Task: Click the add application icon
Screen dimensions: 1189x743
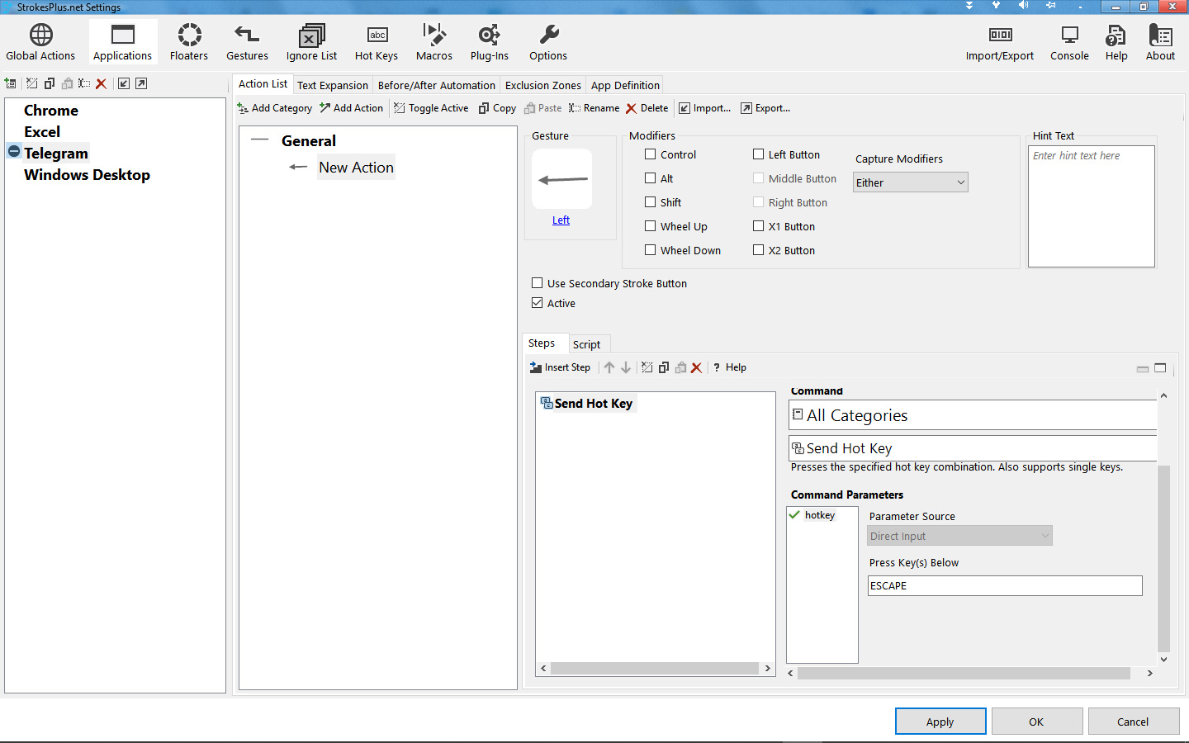Action: click(x=11, y=83)
